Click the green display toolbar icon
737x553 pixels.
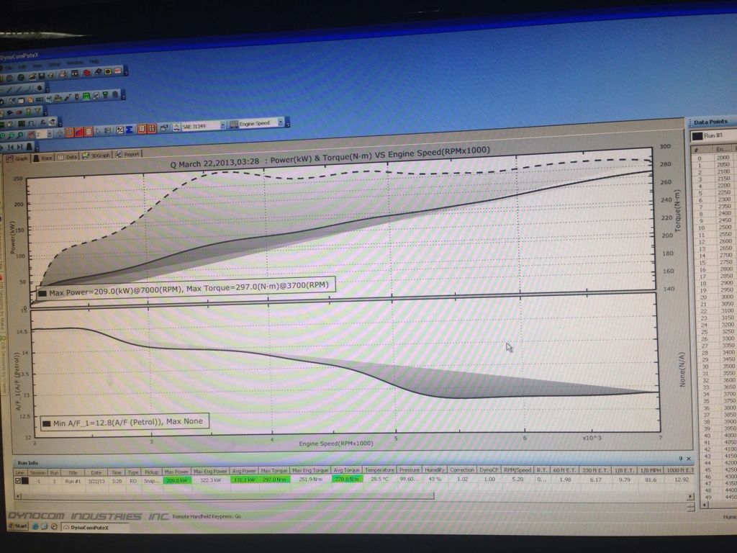[x=86, y=96]
